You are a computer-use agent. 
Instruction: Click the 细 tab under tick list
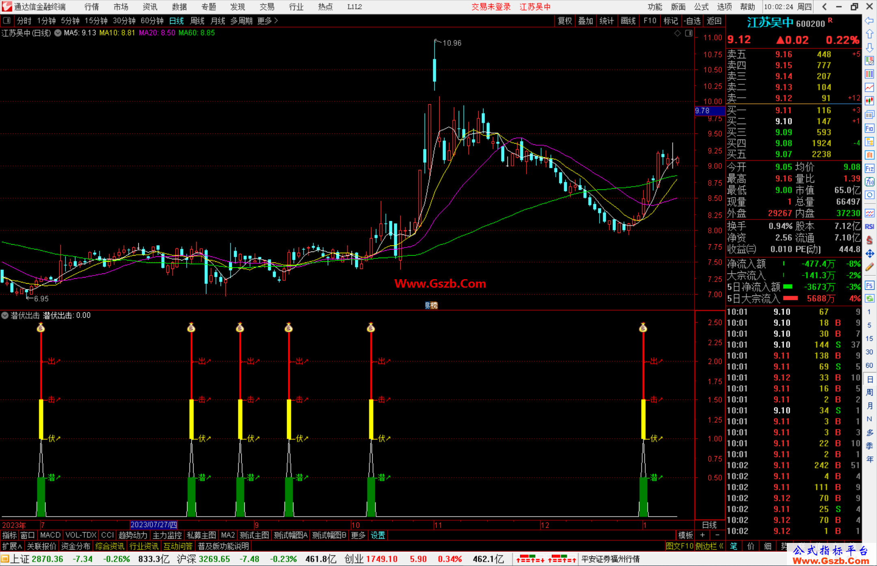pyautogui.click(x=767, y=546)
